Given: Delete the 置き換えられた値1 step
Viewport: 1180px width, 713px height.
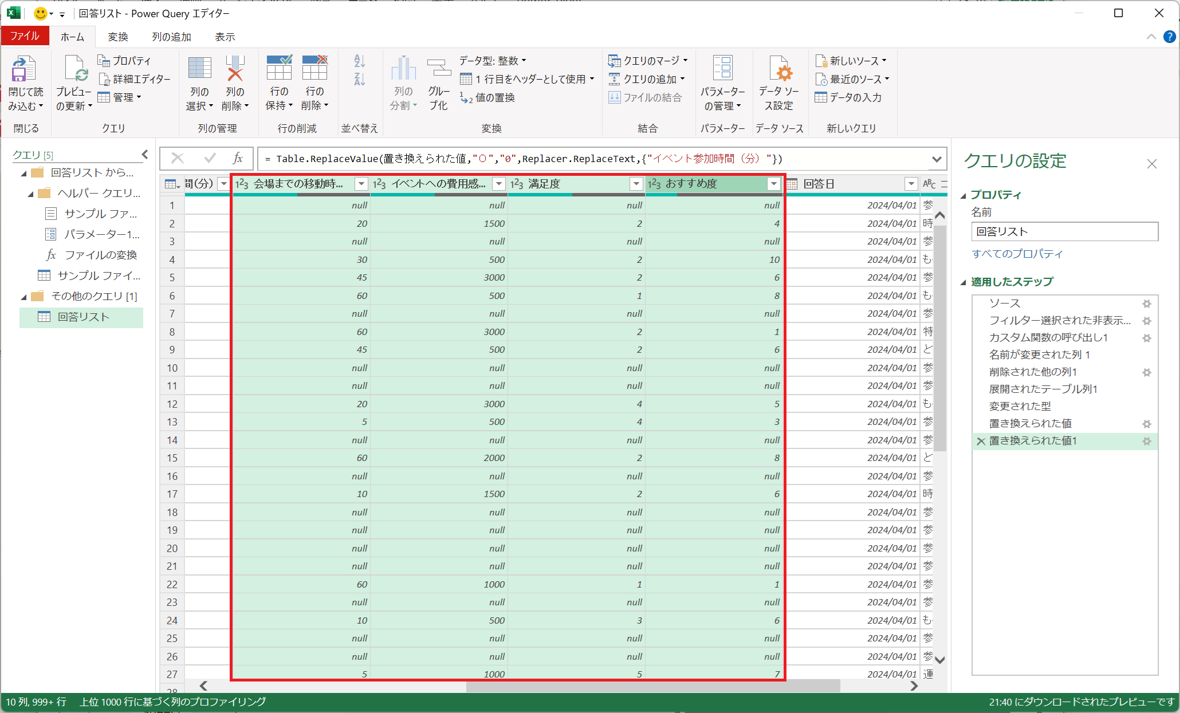Looking at the screenshot, I should click(981, 441).
